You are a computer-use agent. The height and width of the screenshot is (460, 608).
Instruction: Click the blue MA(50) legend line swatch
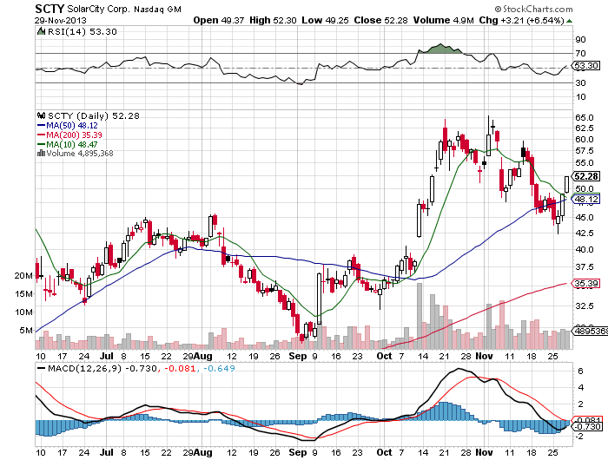(x=41, y=126)
